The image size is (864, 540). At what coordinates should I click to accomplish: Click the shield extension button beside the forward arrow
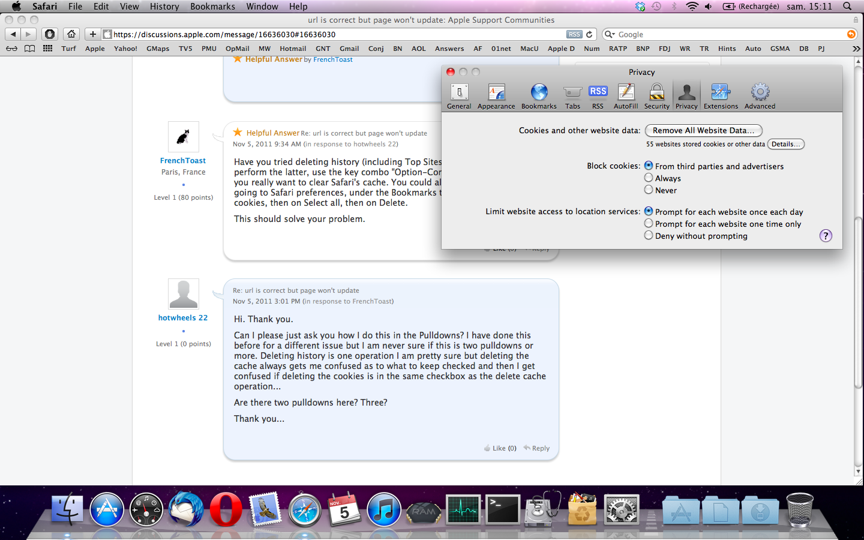(x=50, y=34)
